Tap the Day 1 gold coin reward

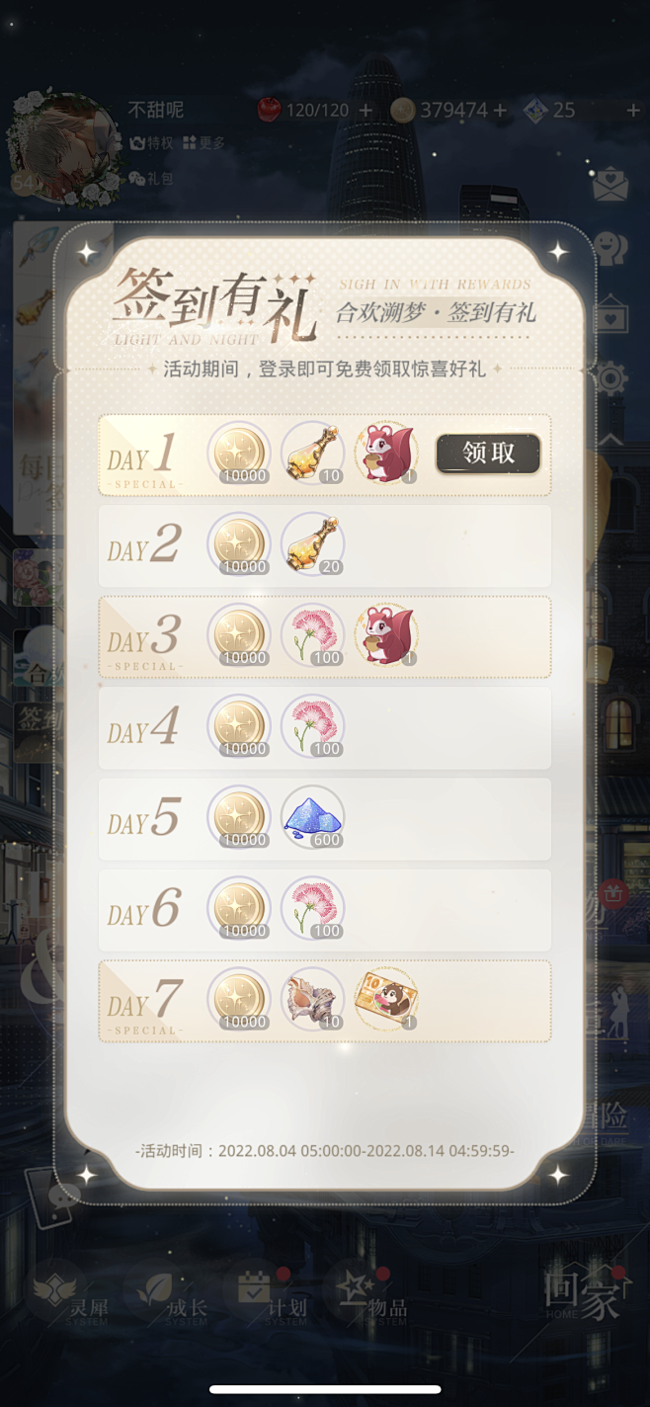click(x=239, y=454)
